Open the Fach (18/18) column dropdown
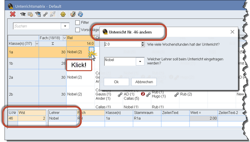Viewport: 250px width, 142px height. point(64,38)
